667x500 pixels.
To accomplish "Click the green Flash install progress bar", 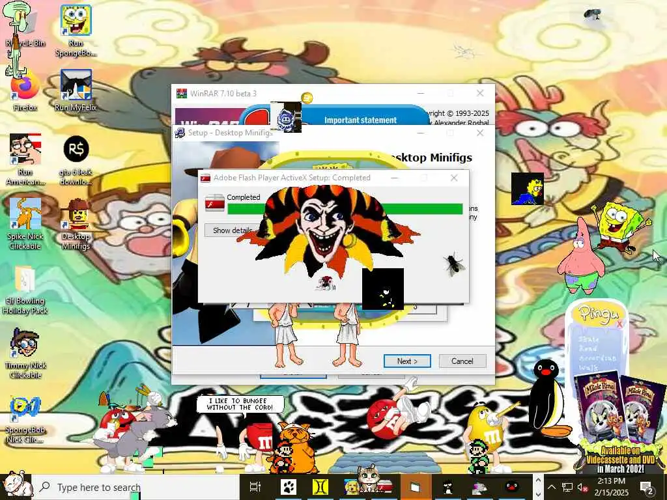I will (345, 209).
